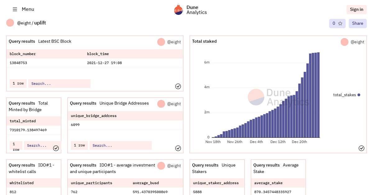This screenshot has width=373, height=195.
Task: Click the Menu label in the header
Action: [28, 9]
